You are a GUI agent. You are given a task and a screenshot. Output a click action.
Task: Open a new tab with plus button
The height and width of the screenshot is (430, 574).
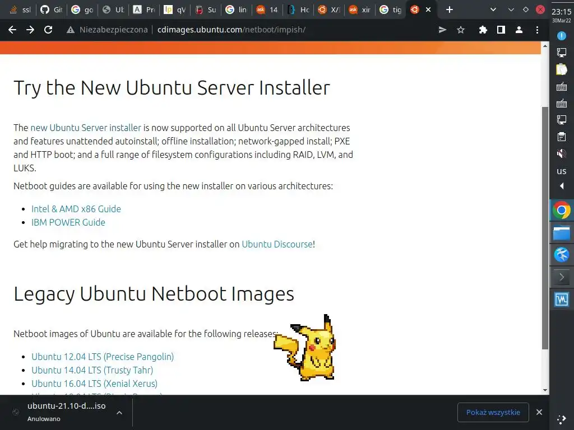[x=450, y=10]
